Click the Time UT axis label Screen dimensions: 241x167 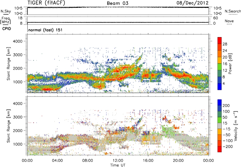[118, 165]
